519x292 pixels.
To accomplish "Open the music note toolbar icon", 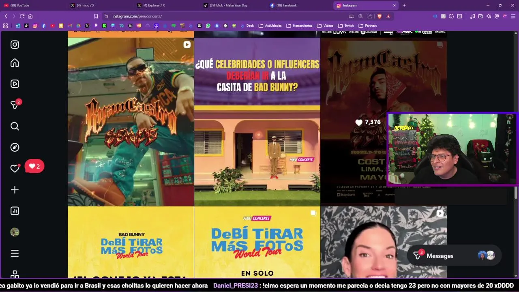I will pyautogui.click(x=472, y=16).
